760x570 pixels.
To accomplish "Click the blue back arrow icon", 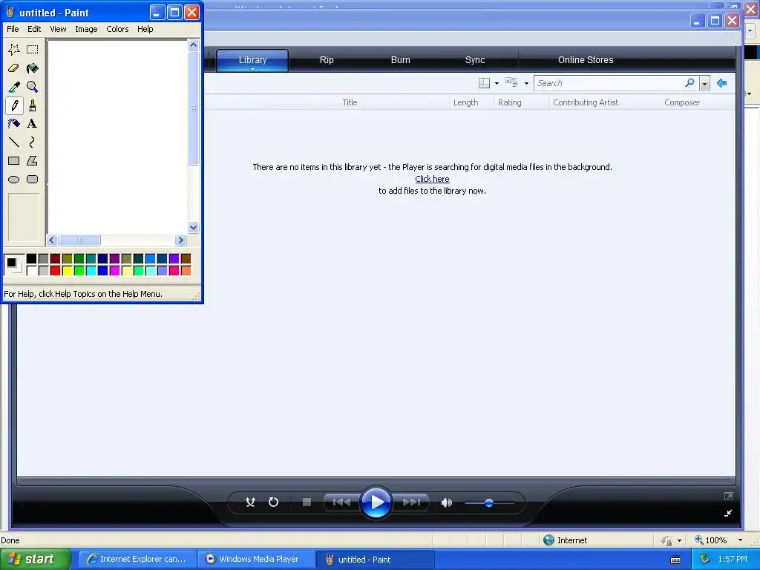I will (721, 83).
